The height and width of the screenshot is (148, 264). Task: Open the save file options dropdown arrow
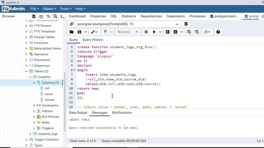tap(85, 32)
